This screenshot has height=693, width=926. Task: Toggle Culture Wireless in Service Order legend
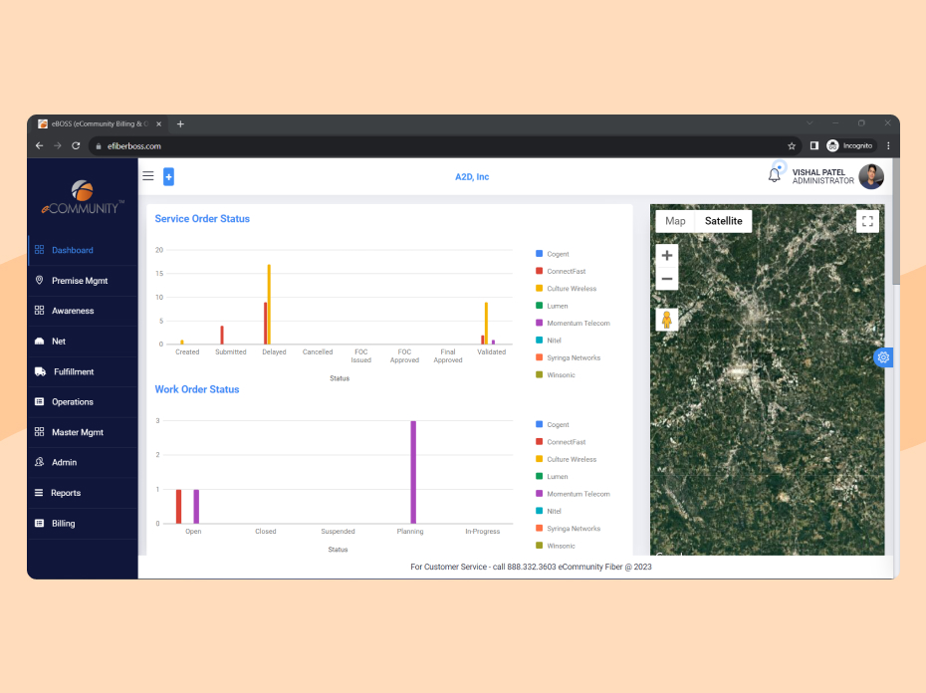(566, 289)
